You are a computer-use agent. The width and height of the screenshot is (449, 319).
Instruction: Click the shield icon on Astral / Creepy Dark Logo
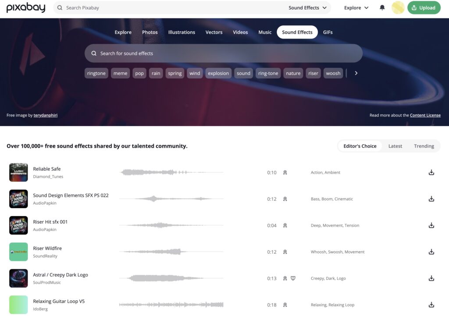click(293, 278)
